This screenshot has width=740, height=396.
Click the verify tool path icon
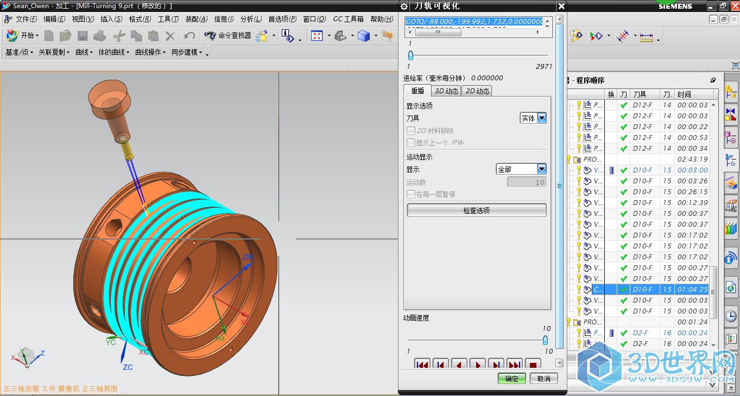tap(596, 36)
